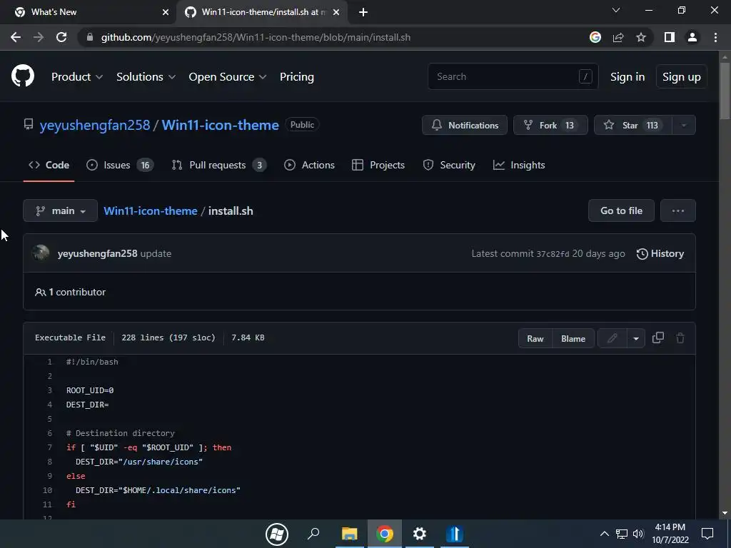Open the Actions tab
Viewport: 731px width, 548px height.
[x=310, y=165]
